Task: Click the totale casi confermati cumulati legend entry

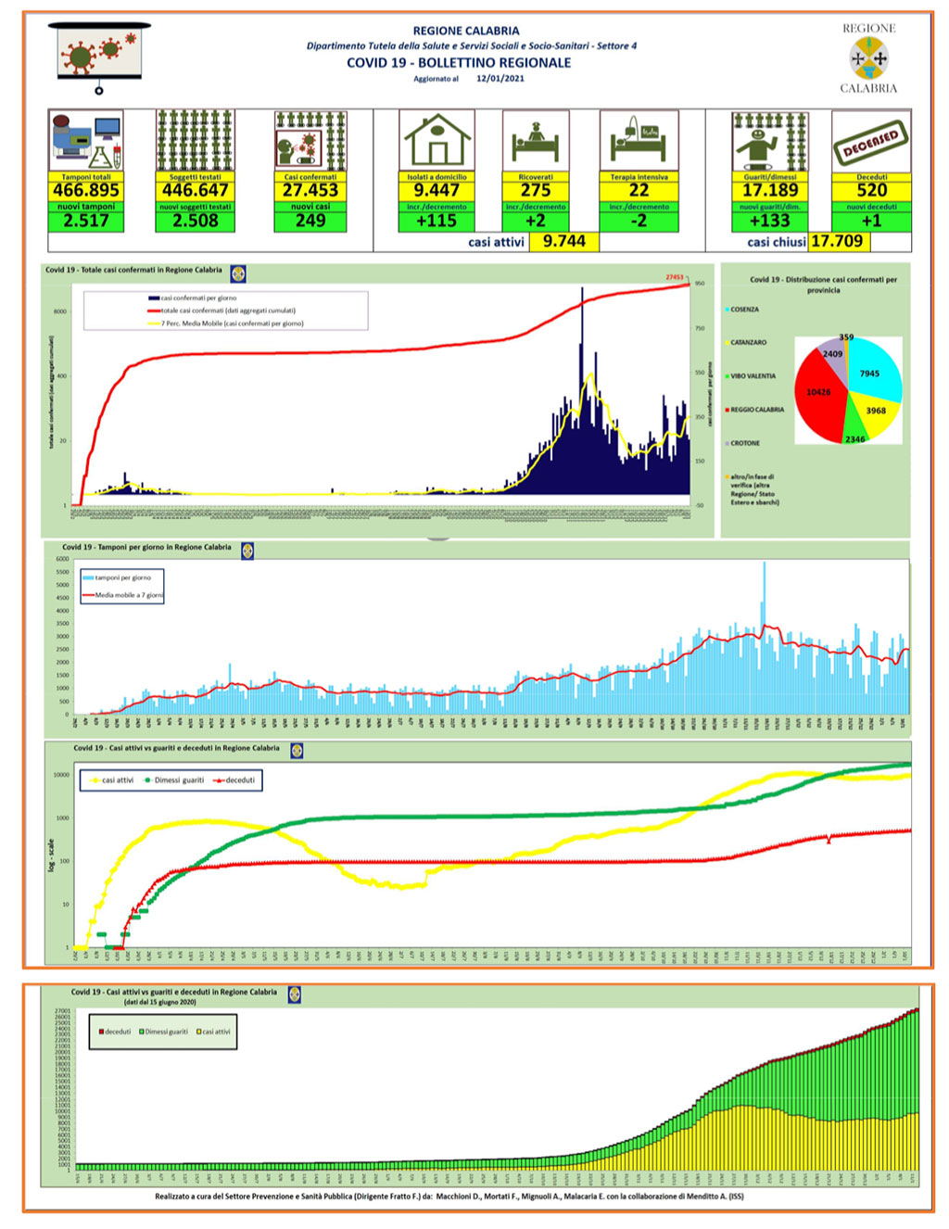Action: pos(222,311)
